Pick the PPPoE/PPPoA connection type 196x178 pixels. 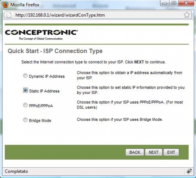click(x=25, y=105)
